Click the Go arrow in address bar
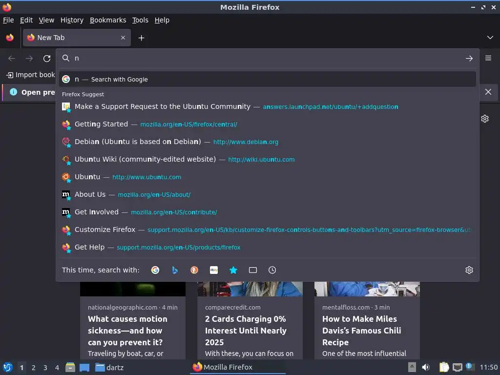Screen dimensions: 500x375 (x=469, y=59)
